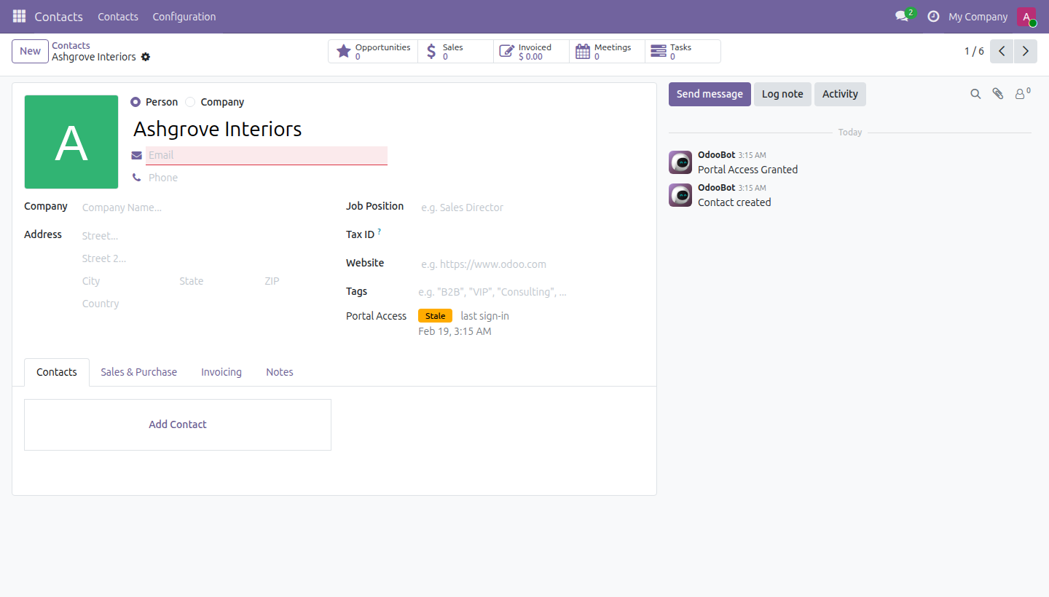Viewport: 1049px width, 597px height.
Task: Click the Tax ID help question mark
Action: point(380,232)
